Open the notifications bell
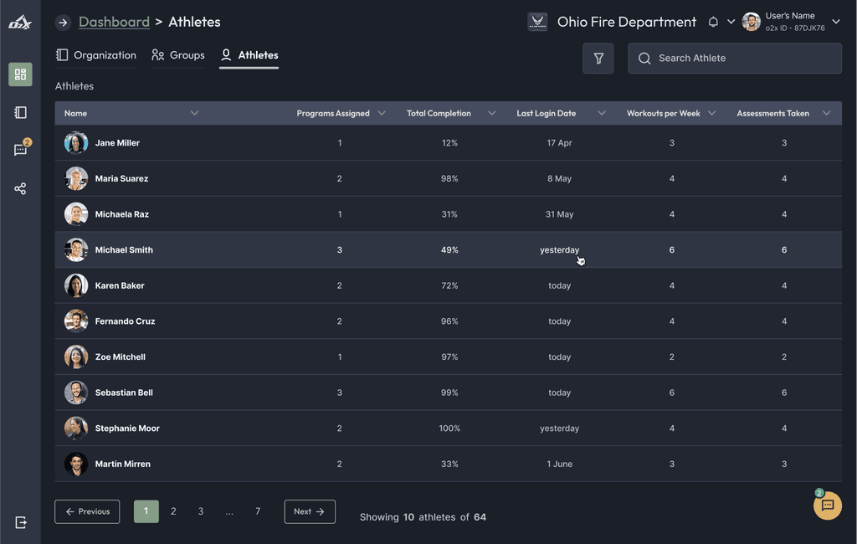Image resolution: width=857 pixels, height=544 pixels. pyautogui.click(x=713, y=22)
